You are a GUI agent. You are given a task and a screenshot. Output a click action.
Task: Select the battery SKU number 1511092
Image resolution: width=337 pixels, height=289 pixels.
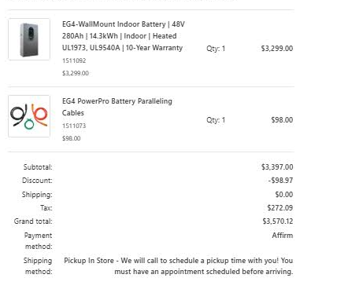click(74, 60)
